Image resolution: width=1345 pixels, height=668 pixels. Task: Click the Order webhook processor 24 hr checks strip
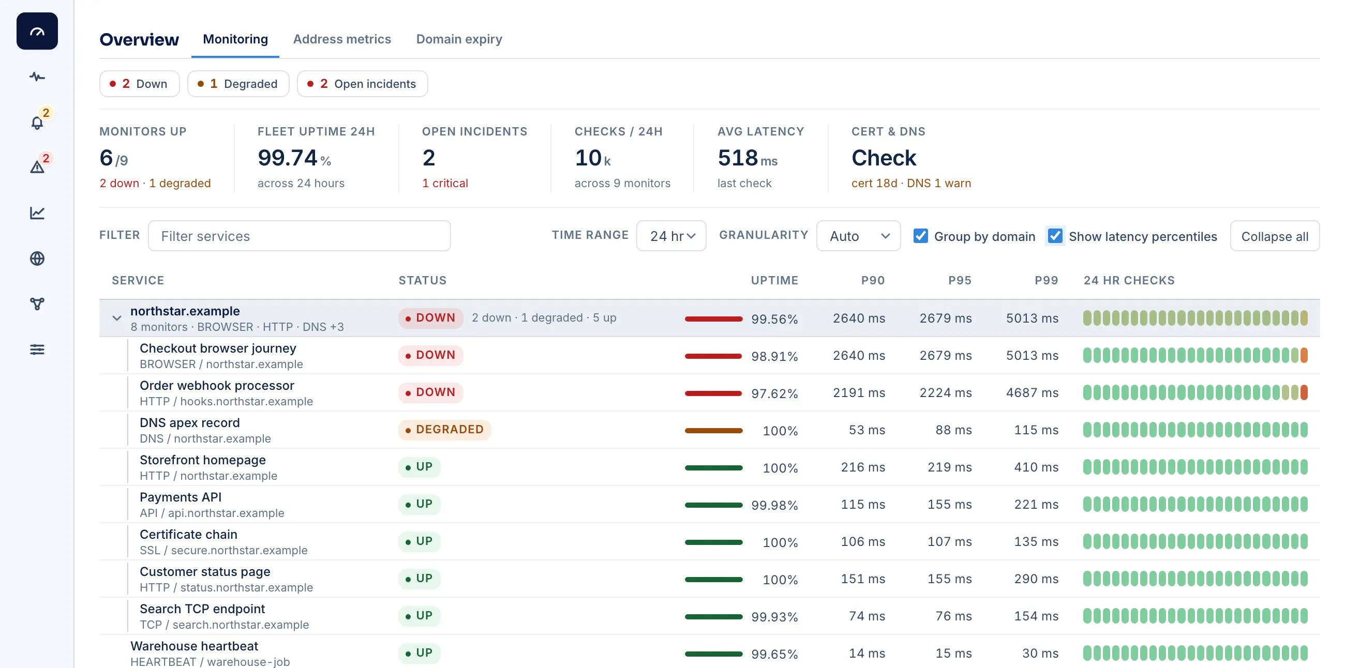(x=1195, y=392)
